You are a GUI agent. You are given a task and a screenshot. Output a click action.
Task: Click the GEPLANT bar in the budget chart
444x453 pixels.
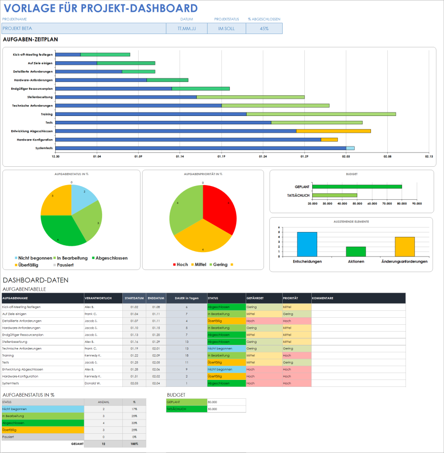click(x=358, y=187)
